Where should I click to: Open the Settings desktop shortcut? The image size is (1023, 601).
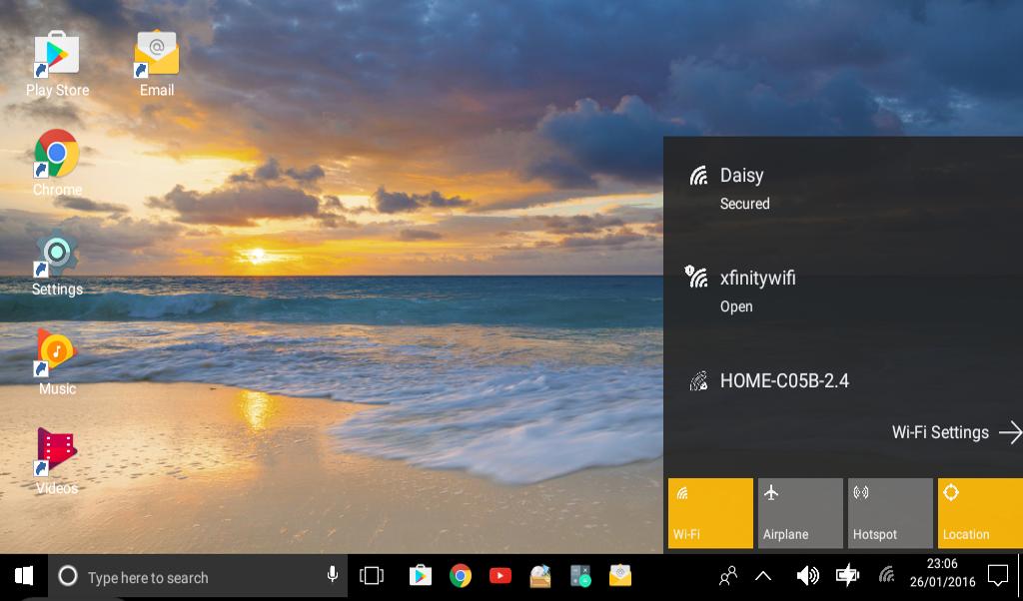57,263
